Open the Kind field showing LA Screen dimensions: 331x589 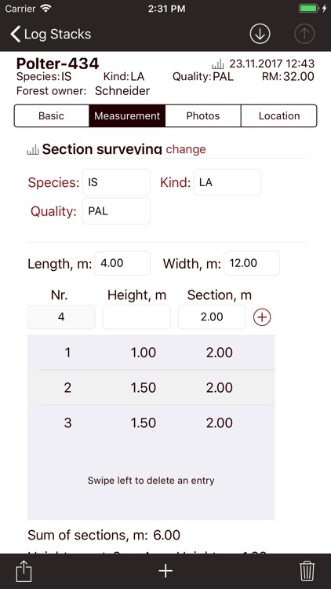(x=227, y=182)
